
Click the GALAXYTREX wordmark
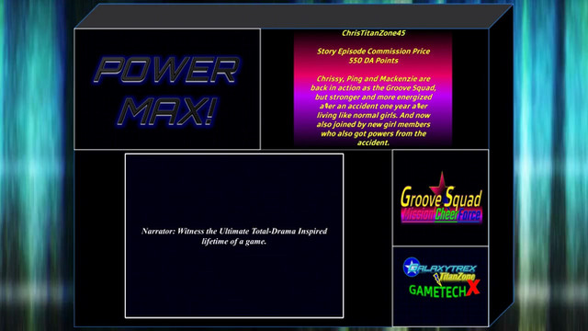click(443, 268)
